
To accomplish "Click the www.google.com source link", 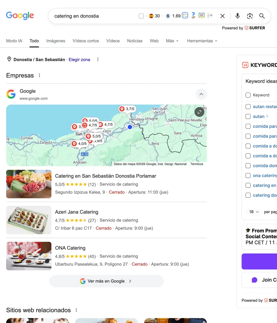I will click(x=34, y=98).
